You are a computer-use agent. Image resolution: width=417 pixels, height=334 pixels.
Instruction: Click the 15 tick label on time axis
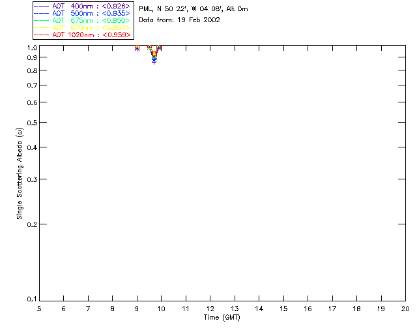coord(283,309)
